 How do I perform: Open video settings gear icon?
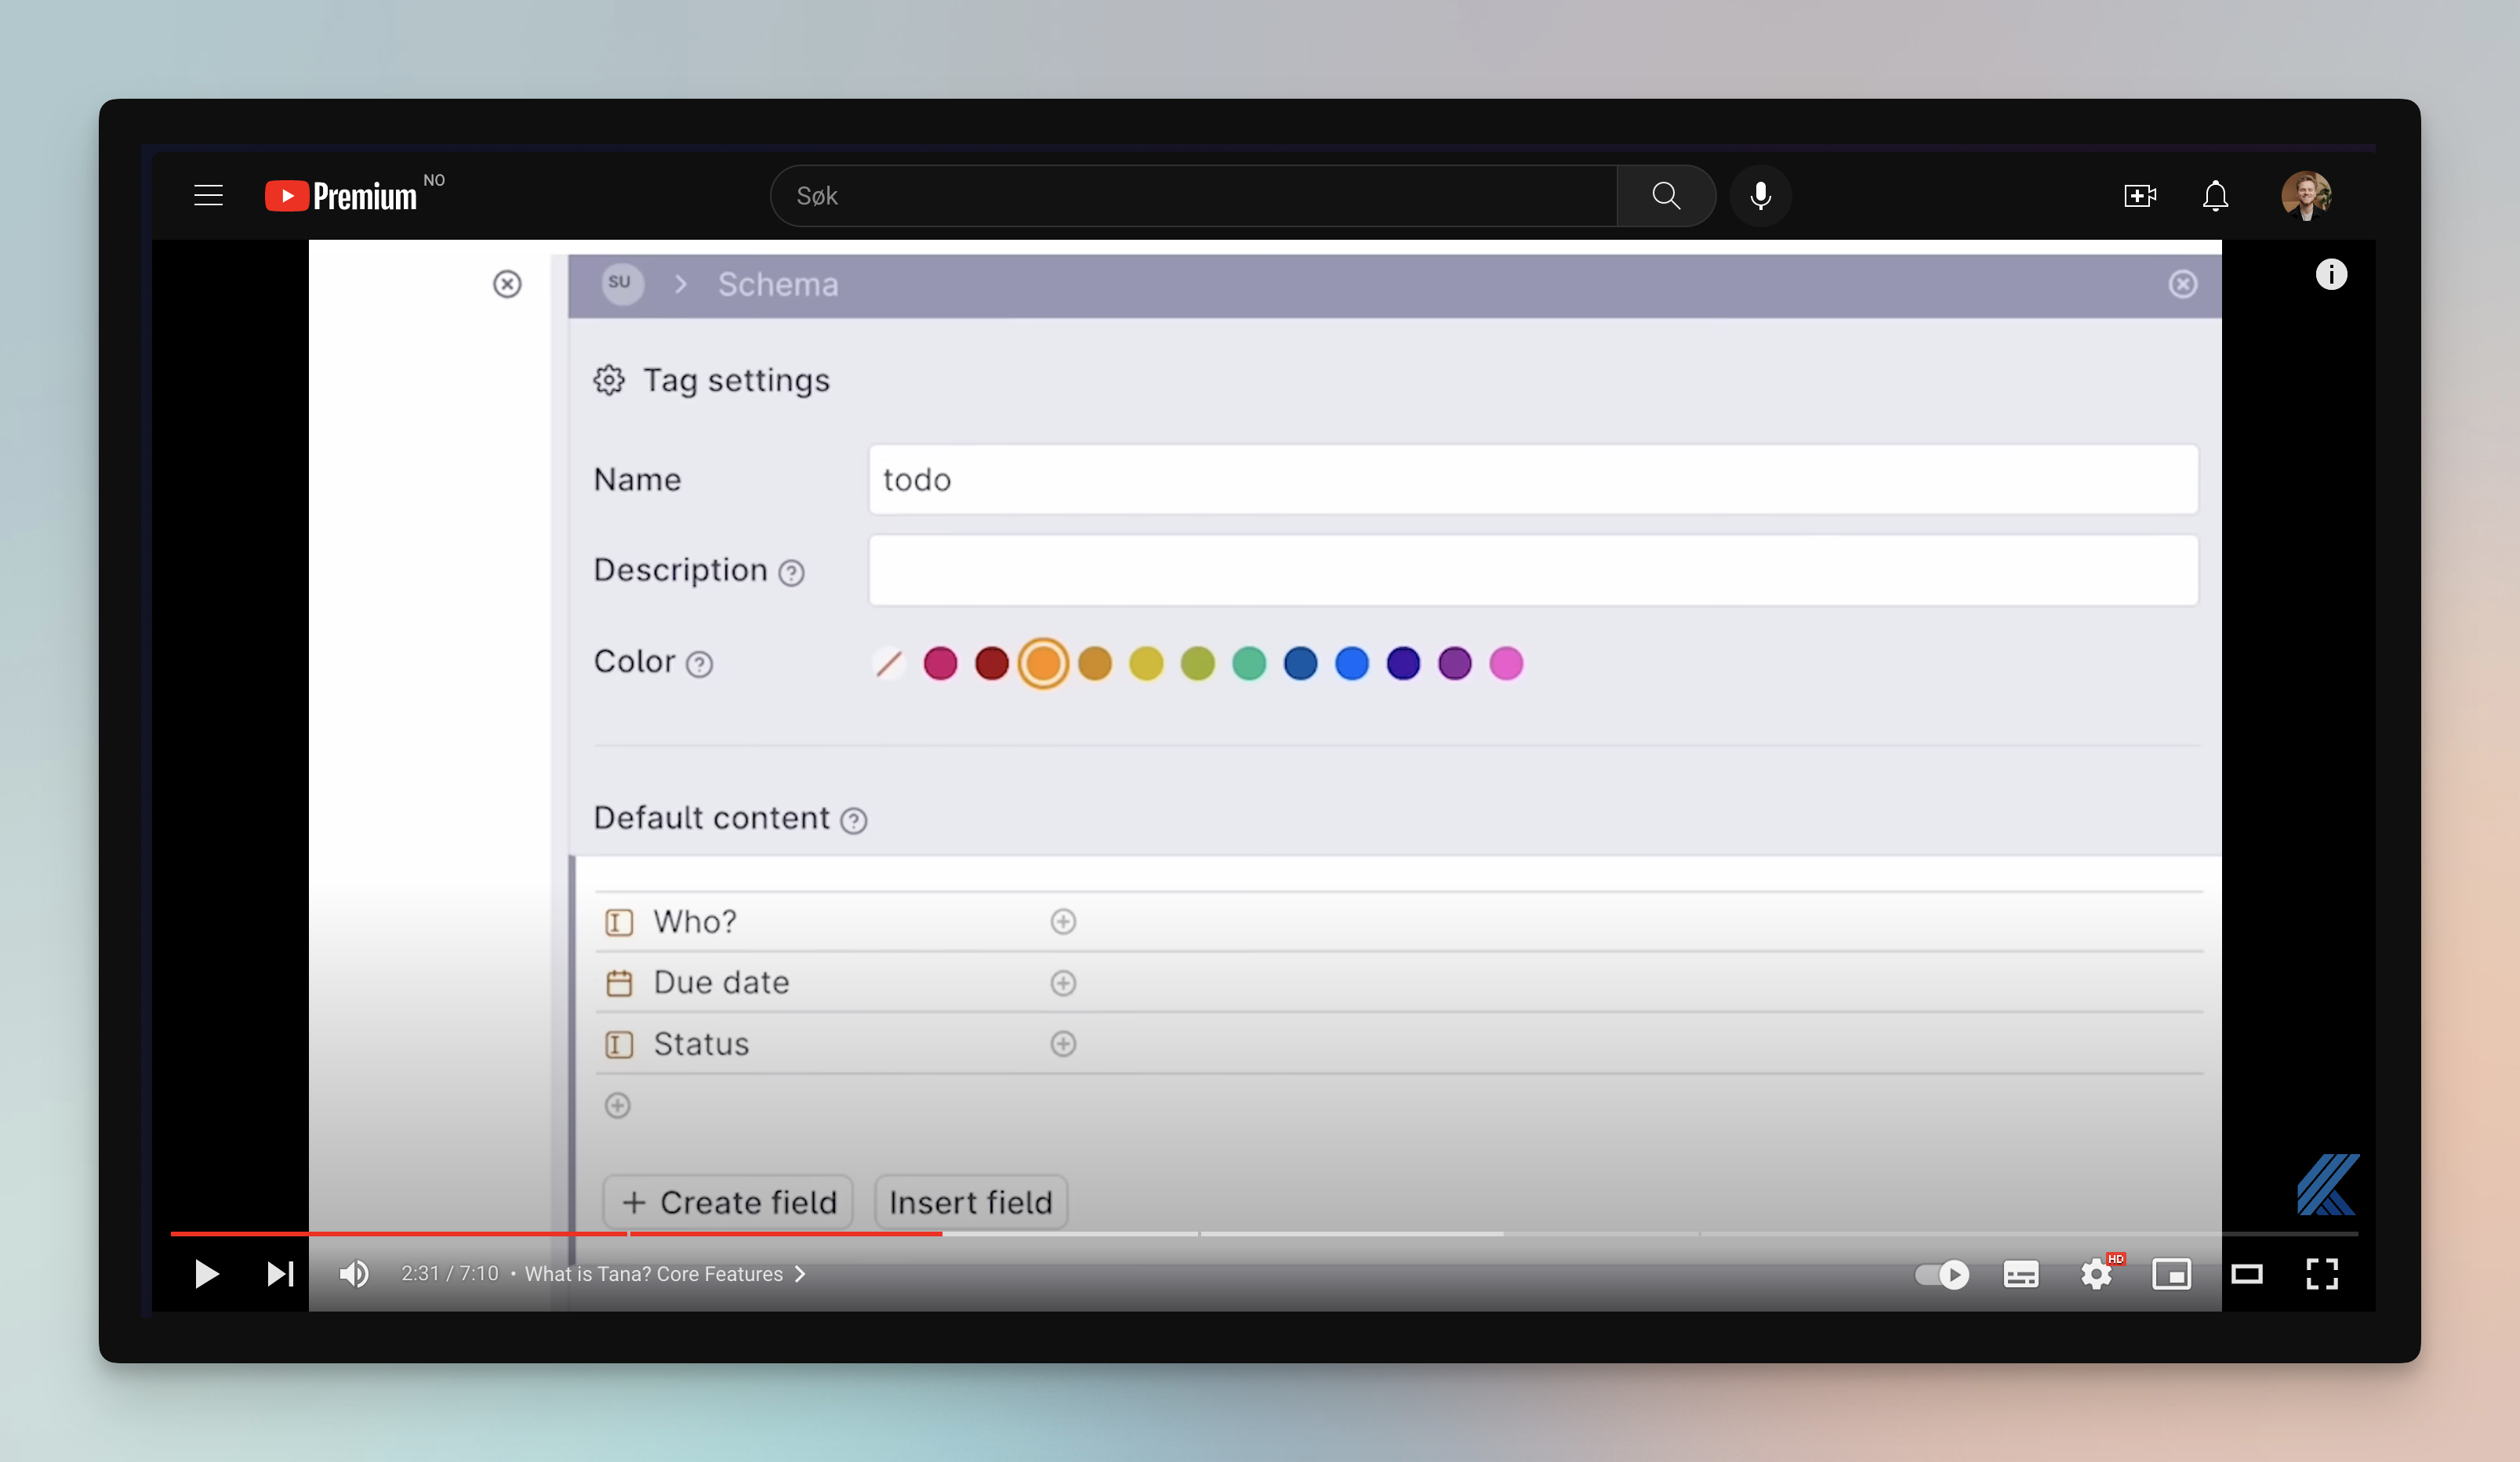point(2096,1274)
